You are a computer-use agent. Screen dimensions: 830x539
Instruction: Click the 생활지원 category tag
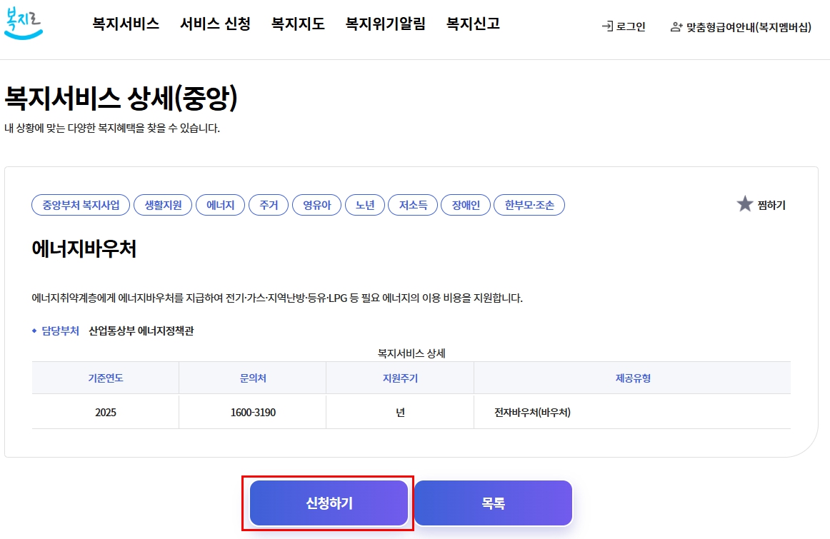click(x=162, y=205)
